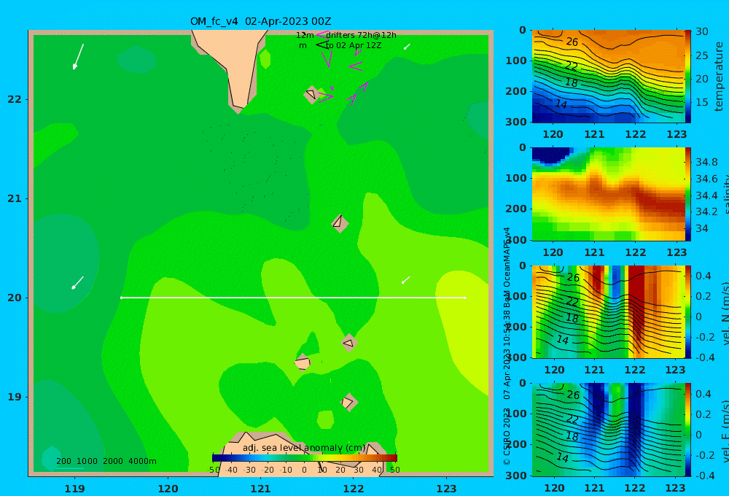Viewport: 729px width, 496px height.
Task: Click the island marker near 122E 18.9N
Action: pyautogui.click(x=348, y=402)
